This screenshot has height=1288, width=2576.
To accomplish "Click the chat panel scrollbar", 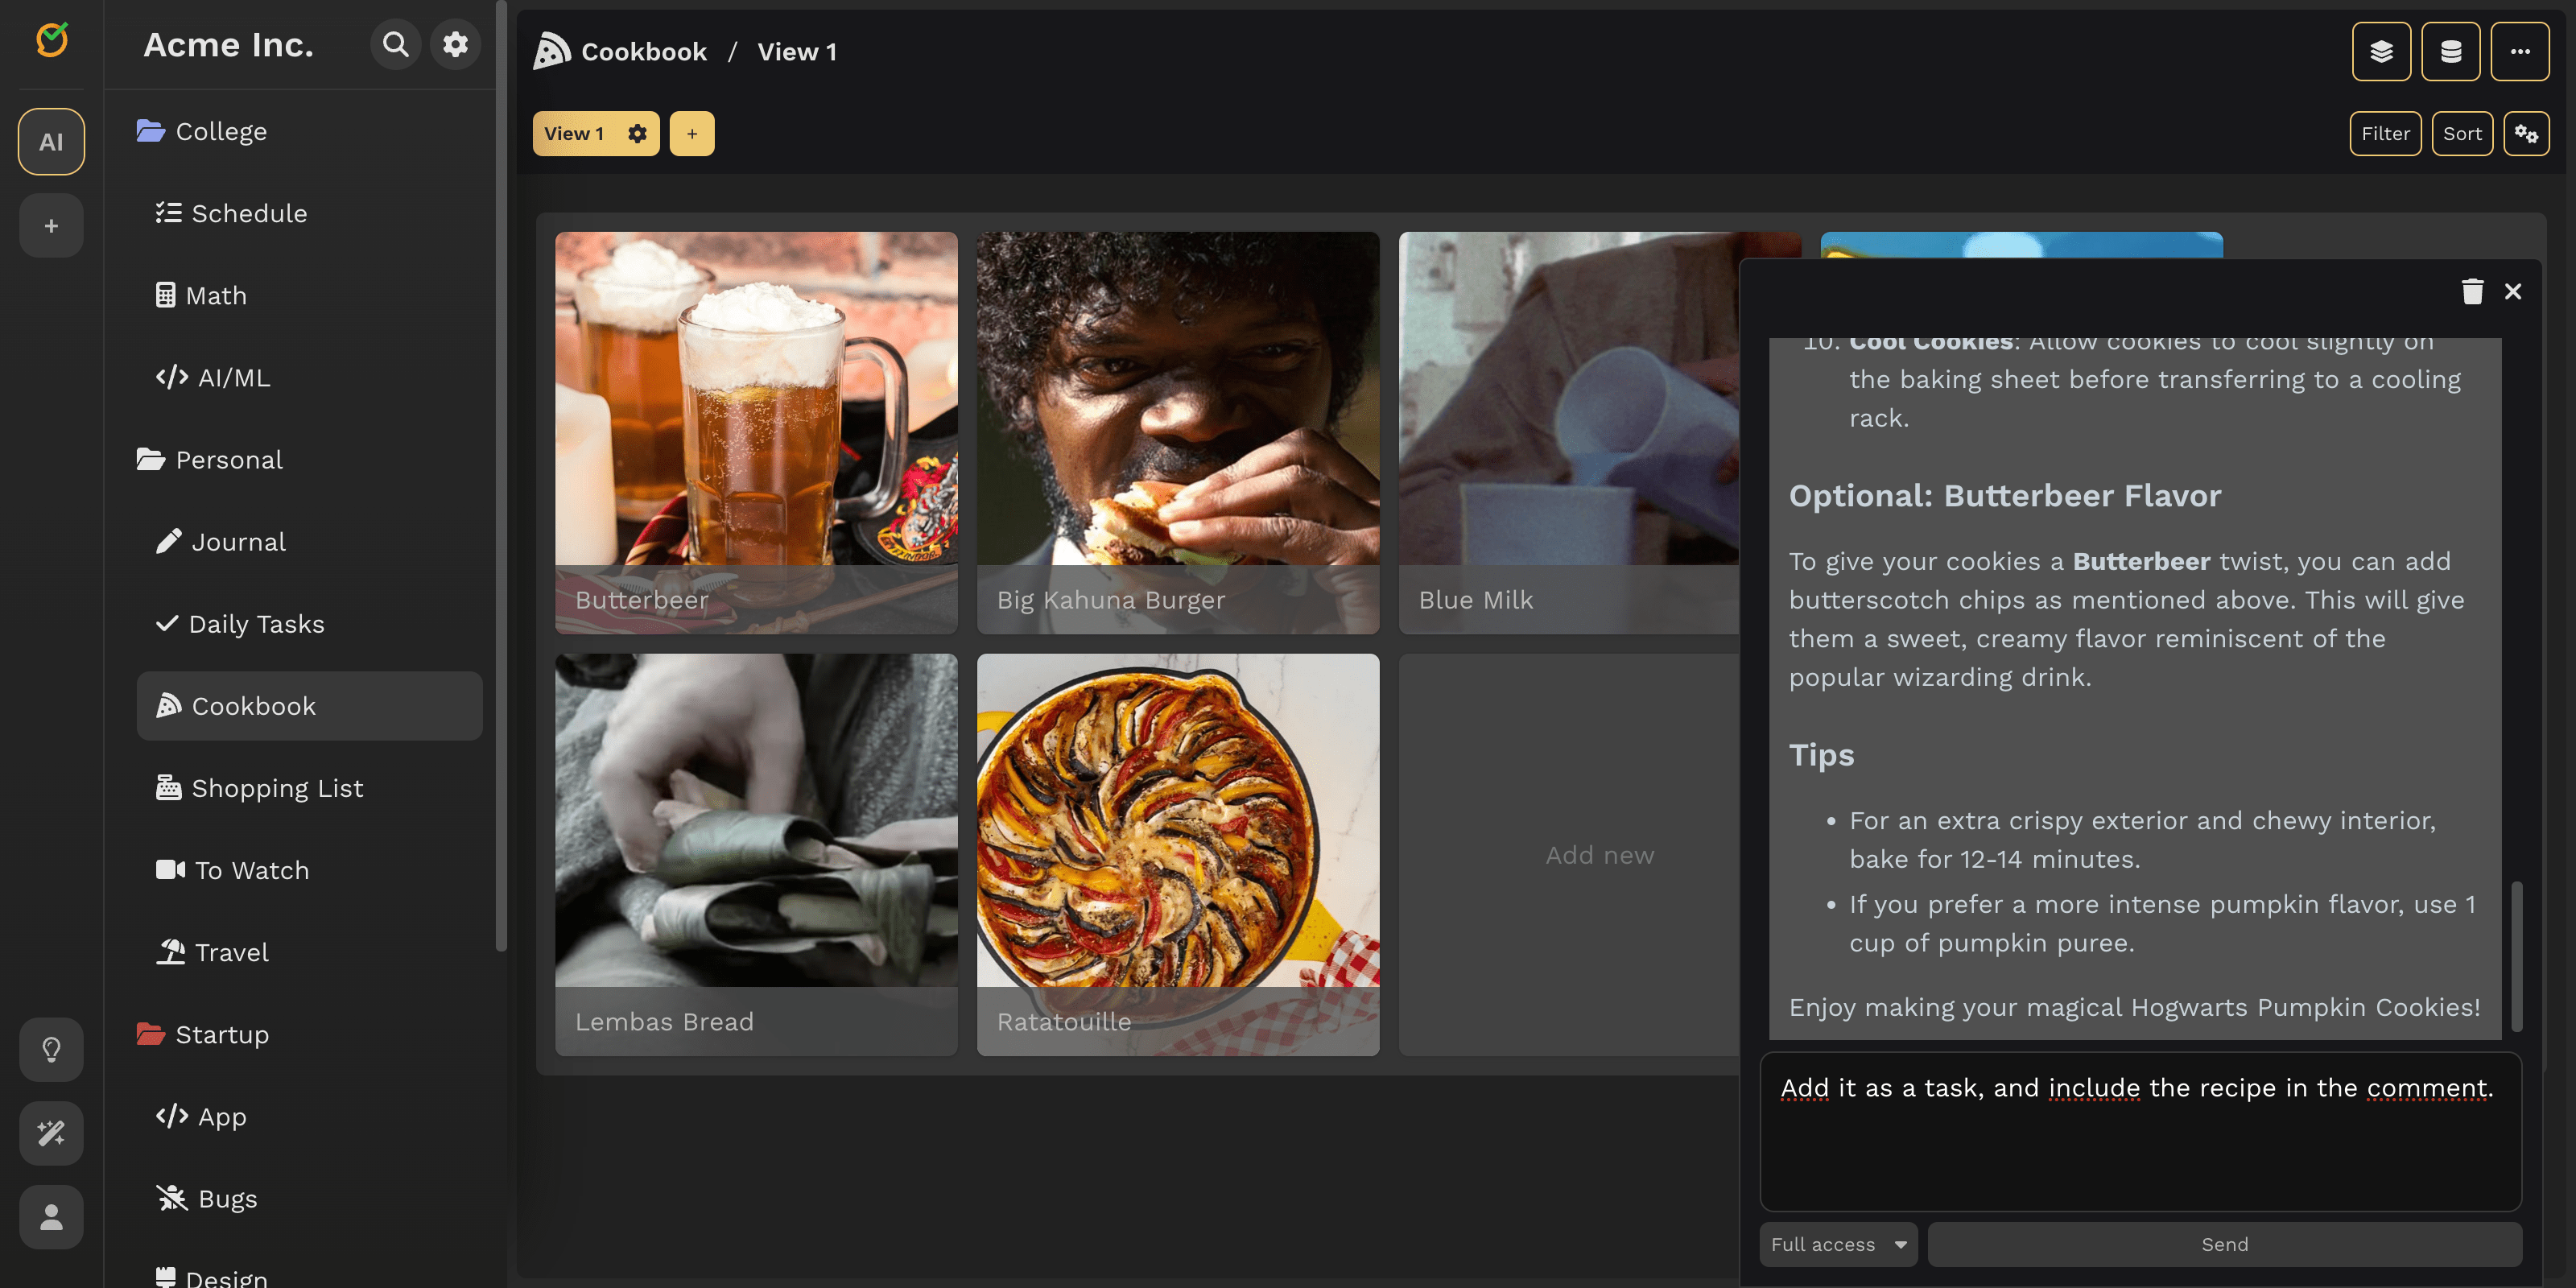I will [2516, 956].
